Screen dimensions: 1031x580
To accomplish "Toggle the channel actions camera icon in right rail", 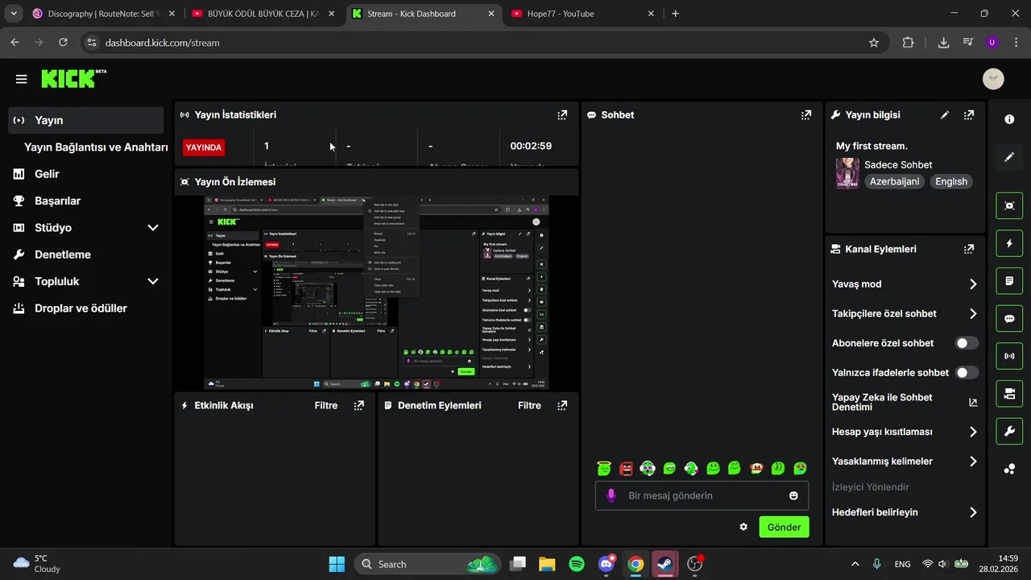I will 1009,394.
